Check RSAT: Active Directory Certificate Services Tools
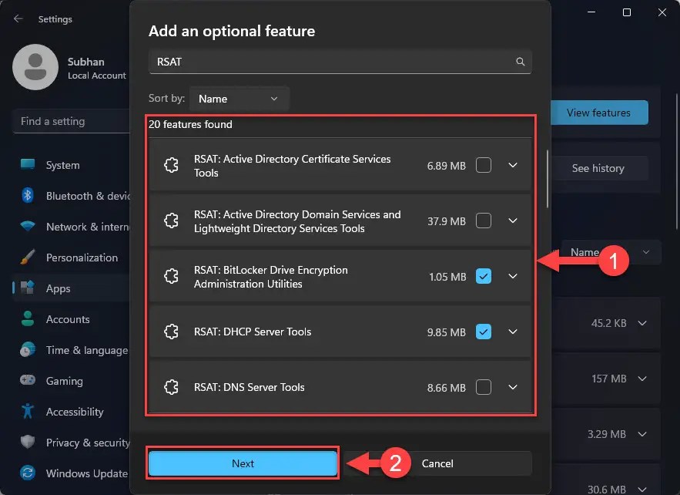The image size is (680, 495). click(x=484, y=164)
